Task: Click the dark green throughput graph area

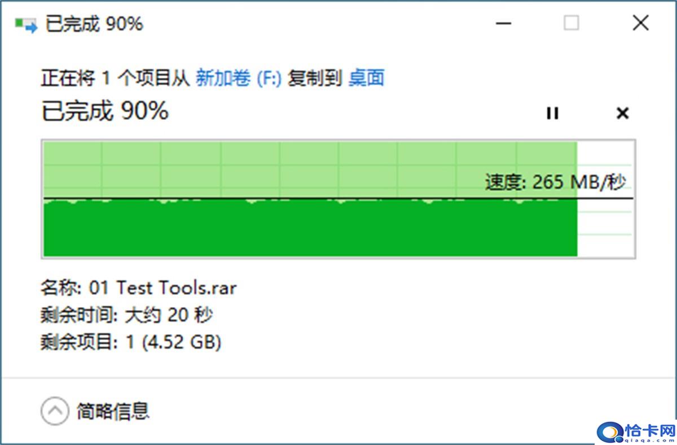Action: point(310,229)
